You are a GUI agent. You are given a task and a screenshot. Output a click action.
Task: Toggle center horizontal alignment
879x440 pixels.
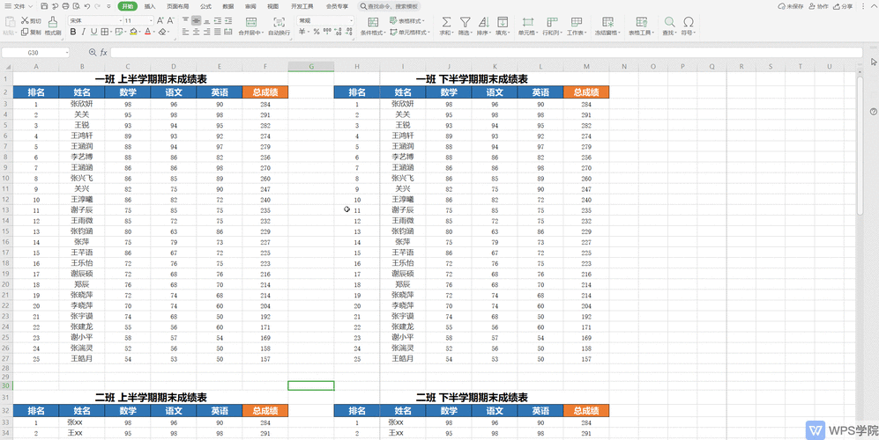pos(197,32)
